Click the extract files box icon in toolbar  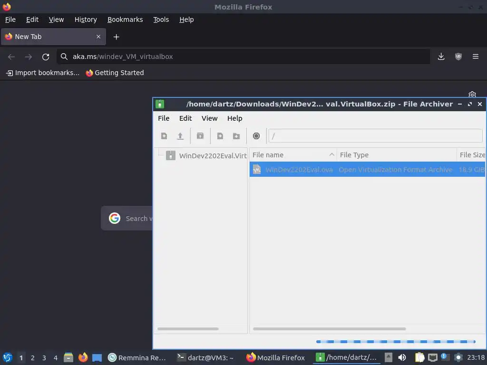tap(200, 136)
